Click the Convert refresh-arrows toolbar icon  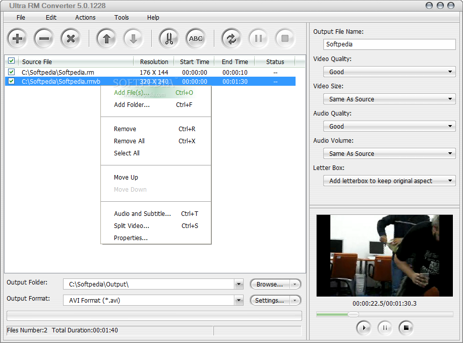(231, 38)
